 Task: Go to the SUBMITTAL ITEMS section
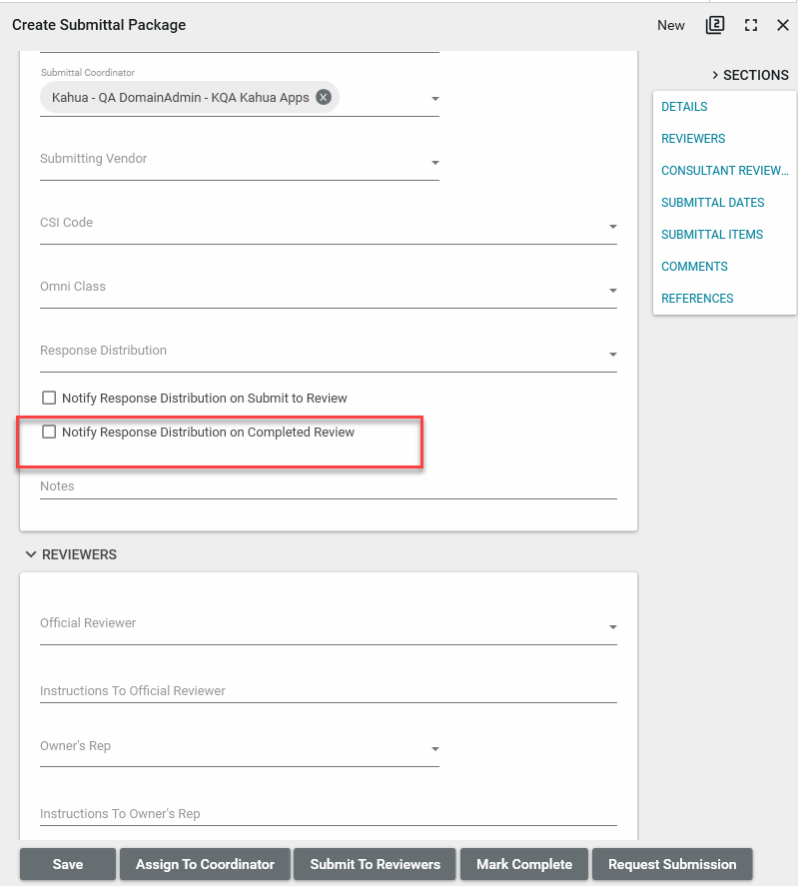coord(711,235)
